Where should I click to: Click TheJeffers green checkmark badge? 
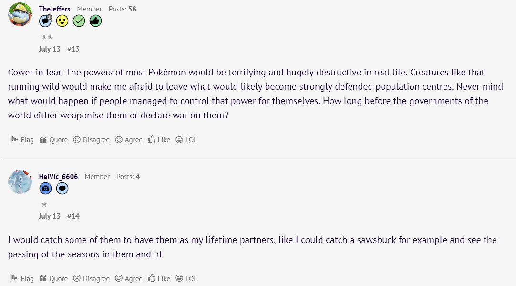(x=79, y=21)
